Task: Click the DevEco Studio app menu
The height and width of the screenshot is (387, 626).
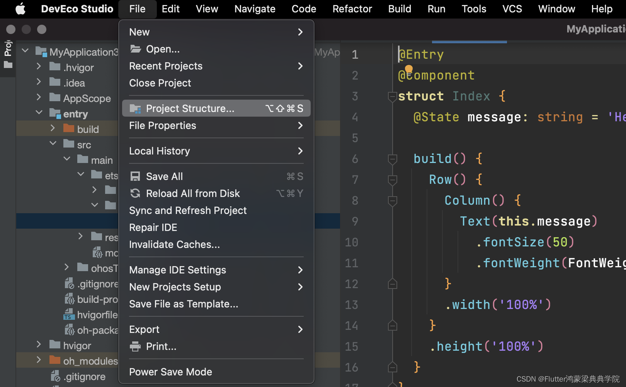Action: (77, 9)
